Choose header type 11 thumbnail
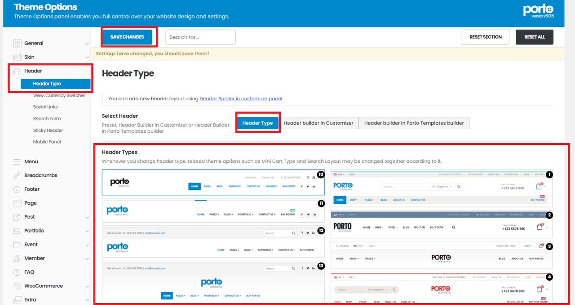This screenshot has height=305, width=575. coord(213,211)
